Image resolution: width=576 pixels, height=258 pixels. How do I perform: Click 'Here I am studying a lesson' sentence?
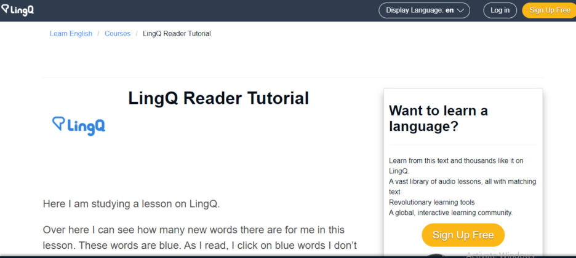tap(131, 204)
